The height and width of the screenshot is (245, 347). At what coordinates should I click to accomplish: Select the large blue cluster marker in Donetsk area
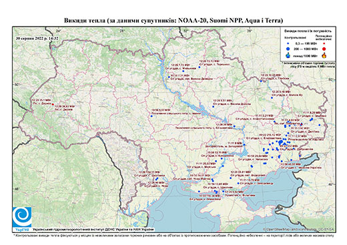[x=281, y=142]
